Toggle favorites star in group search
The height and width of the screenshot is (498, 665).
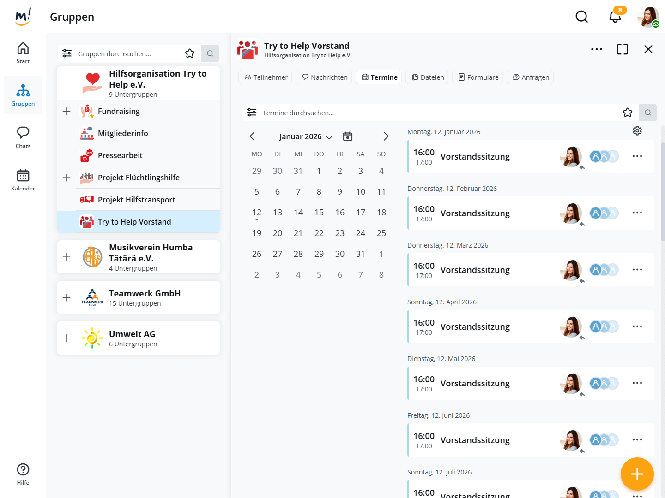(x=190, y=53)
